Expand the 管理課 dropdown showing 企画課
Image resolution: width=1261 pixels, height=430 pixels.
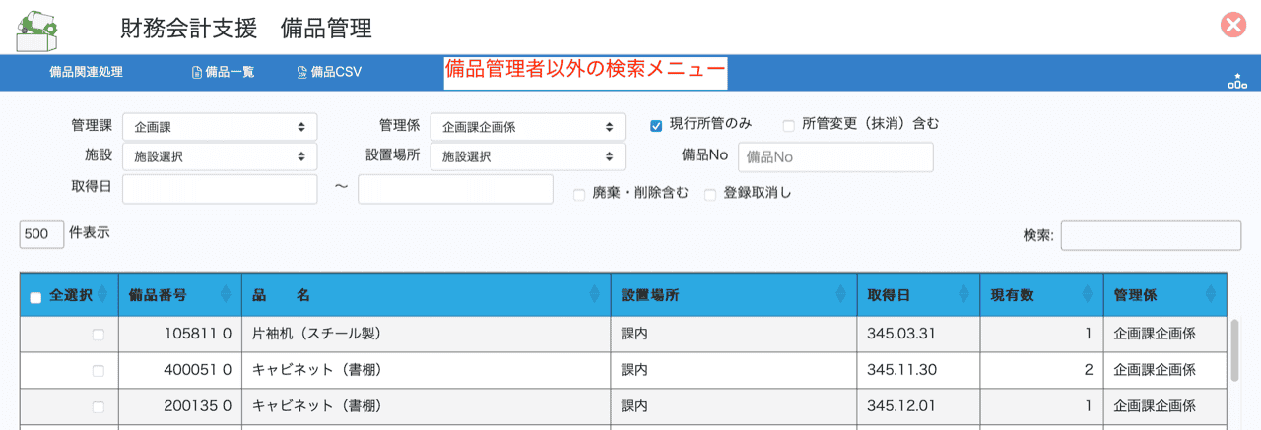tap(220, 127)
